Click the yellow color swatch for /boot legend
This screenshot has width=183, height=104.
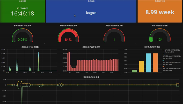(x=163, y=54)
